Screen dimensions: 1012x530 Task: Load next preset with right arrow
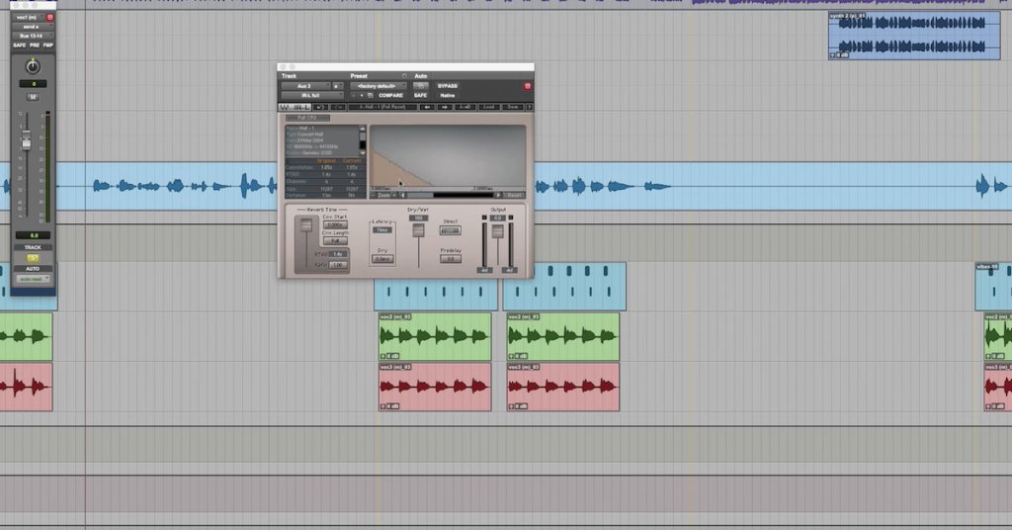click(445, 107)
